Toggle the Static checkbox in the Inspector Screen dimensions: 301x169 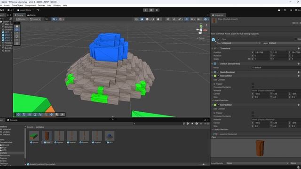[296, 39]
